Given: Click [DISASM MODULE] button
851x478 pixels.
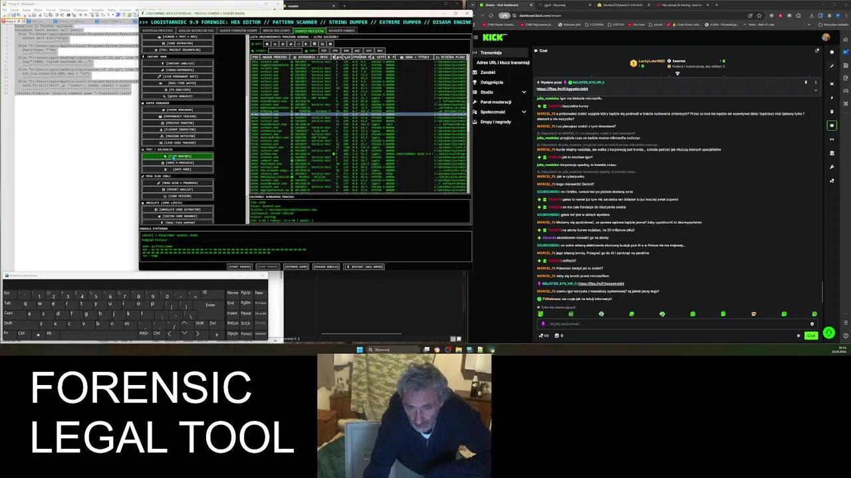Looking at the screenshot, I should pos(326,267).
